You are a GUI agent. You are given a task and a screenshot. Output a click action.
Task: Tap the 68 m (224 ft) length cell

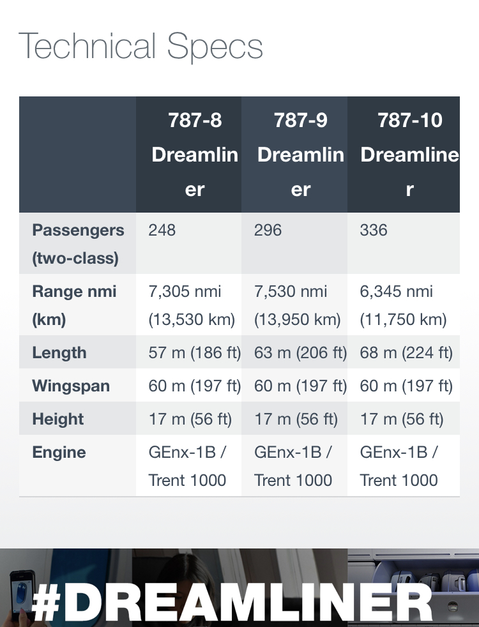coord(405,352)
